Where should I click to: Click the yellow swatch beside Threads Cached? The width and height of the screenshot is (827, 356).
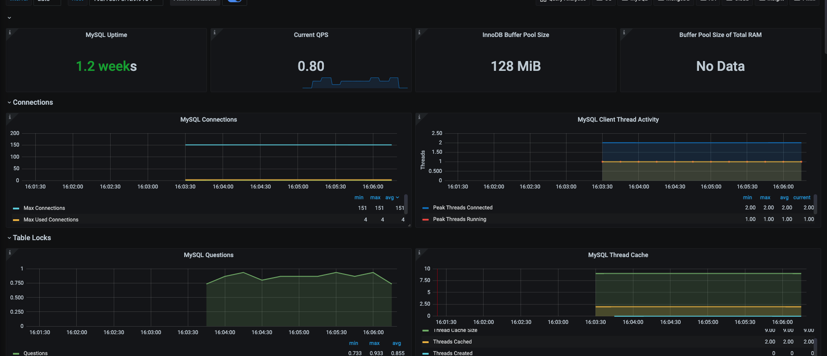tap(426, 342)
